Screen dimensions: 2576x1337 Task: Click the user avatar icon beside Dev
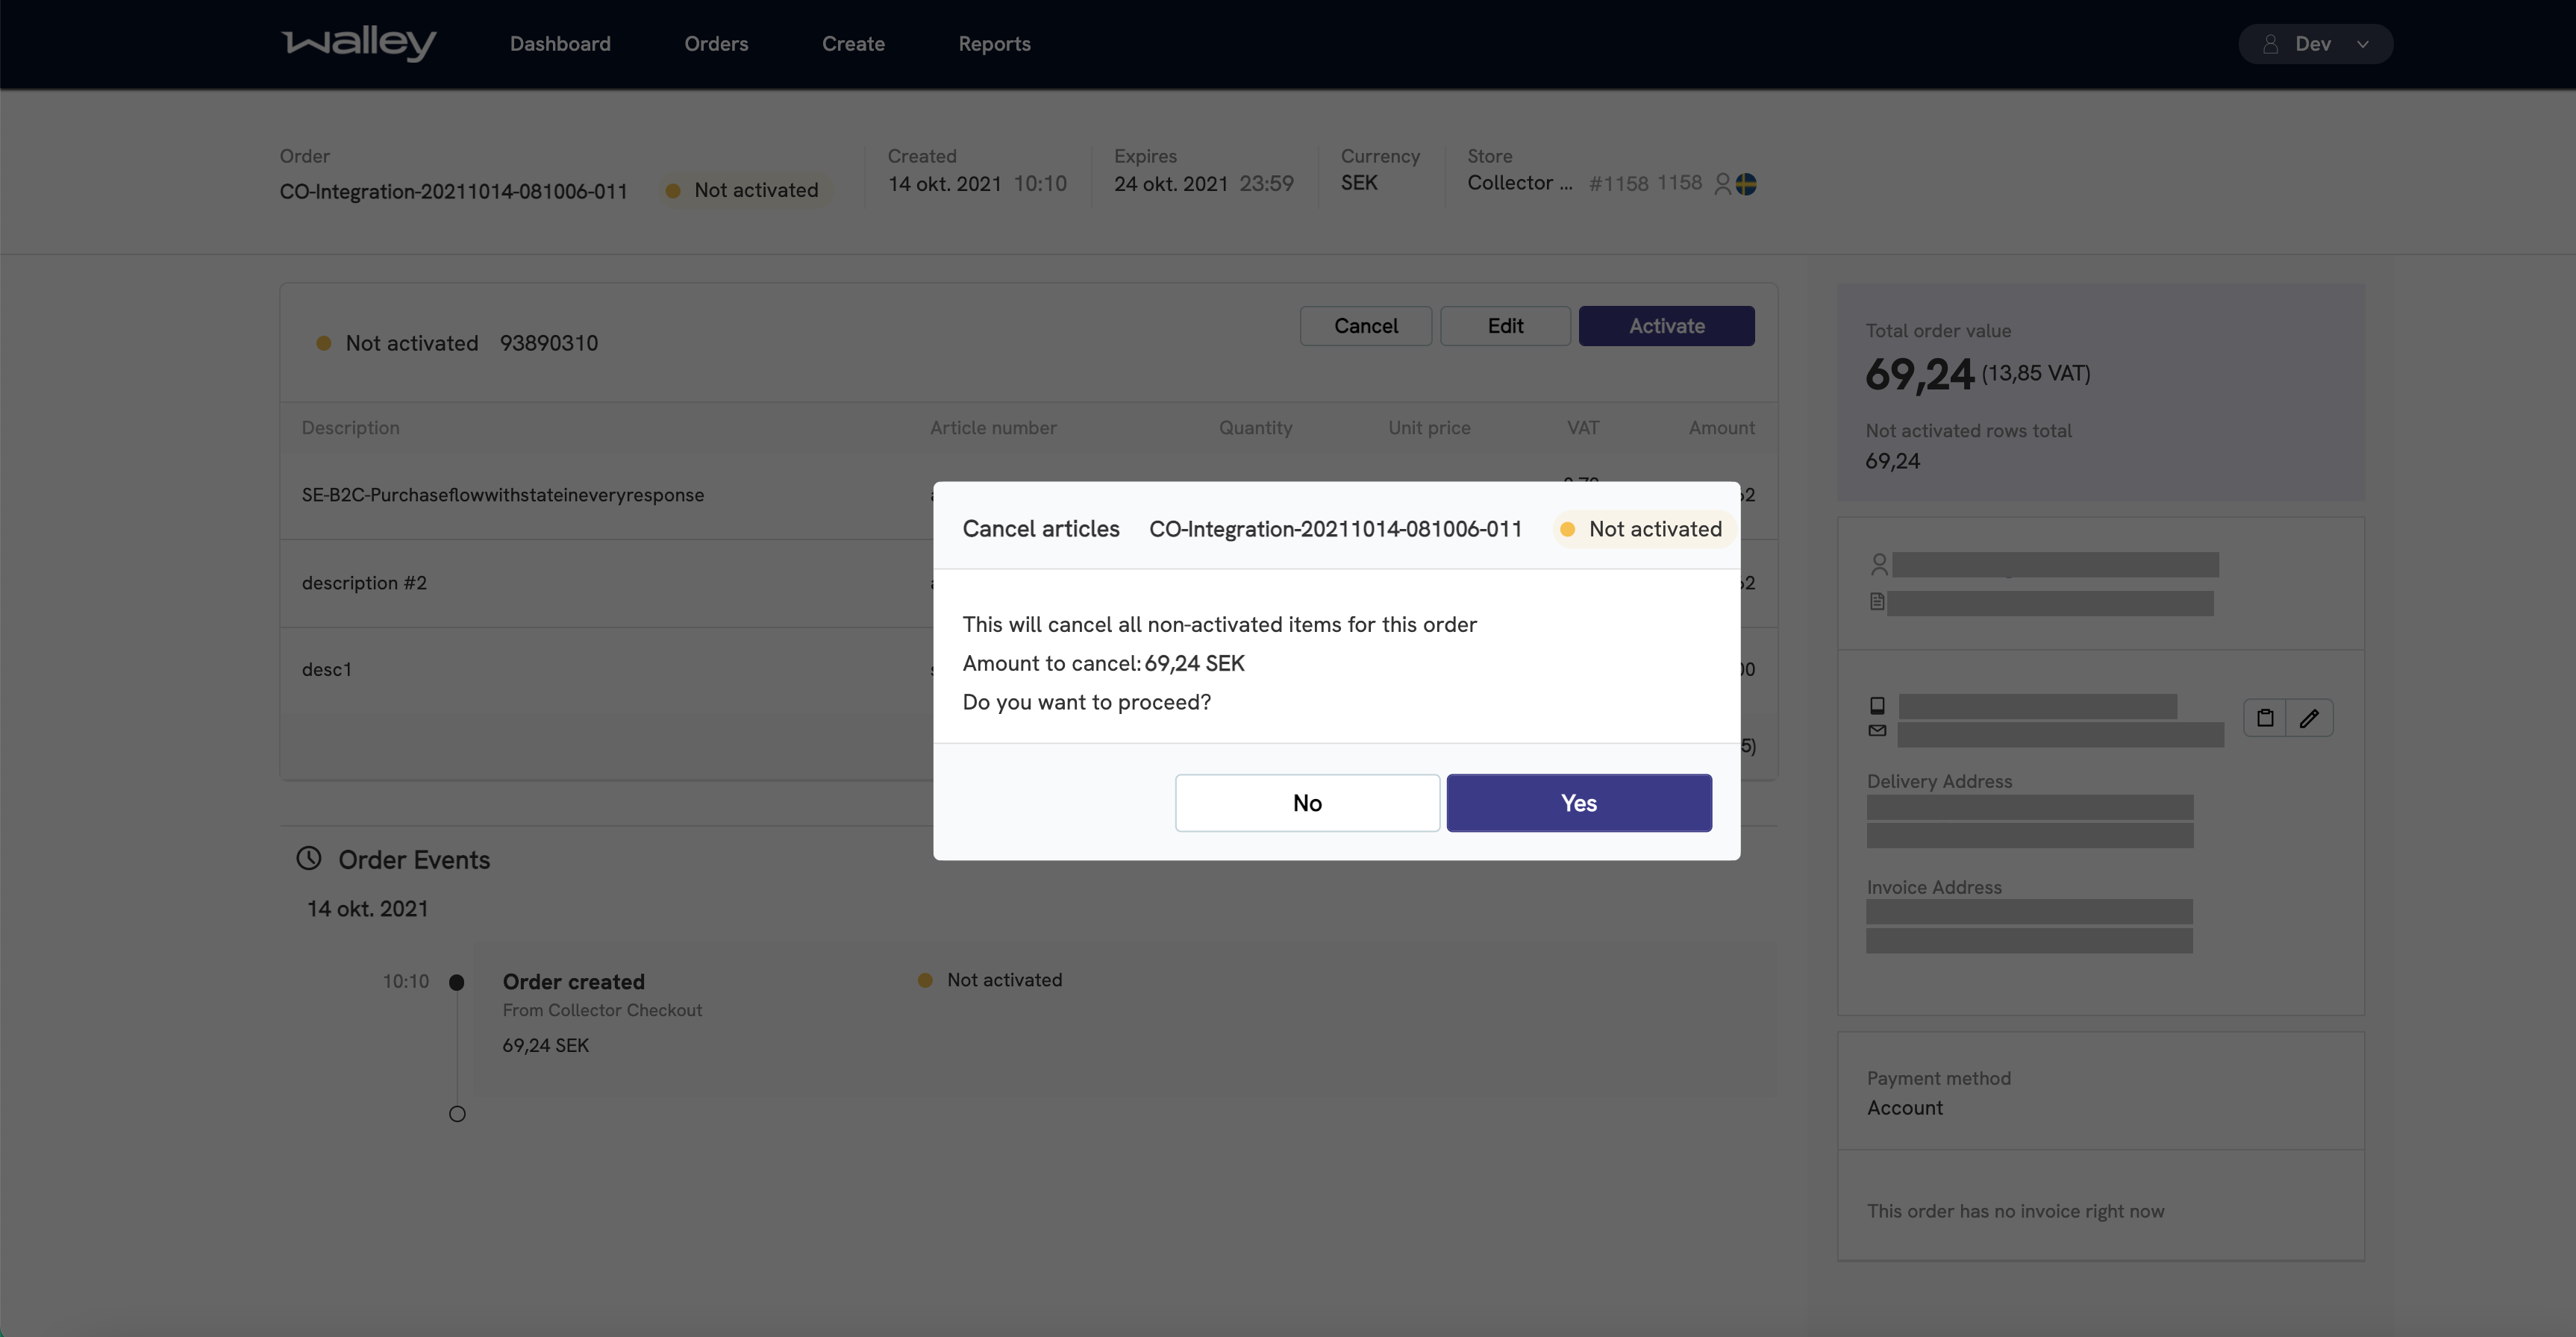click(x=2270, y=44)
